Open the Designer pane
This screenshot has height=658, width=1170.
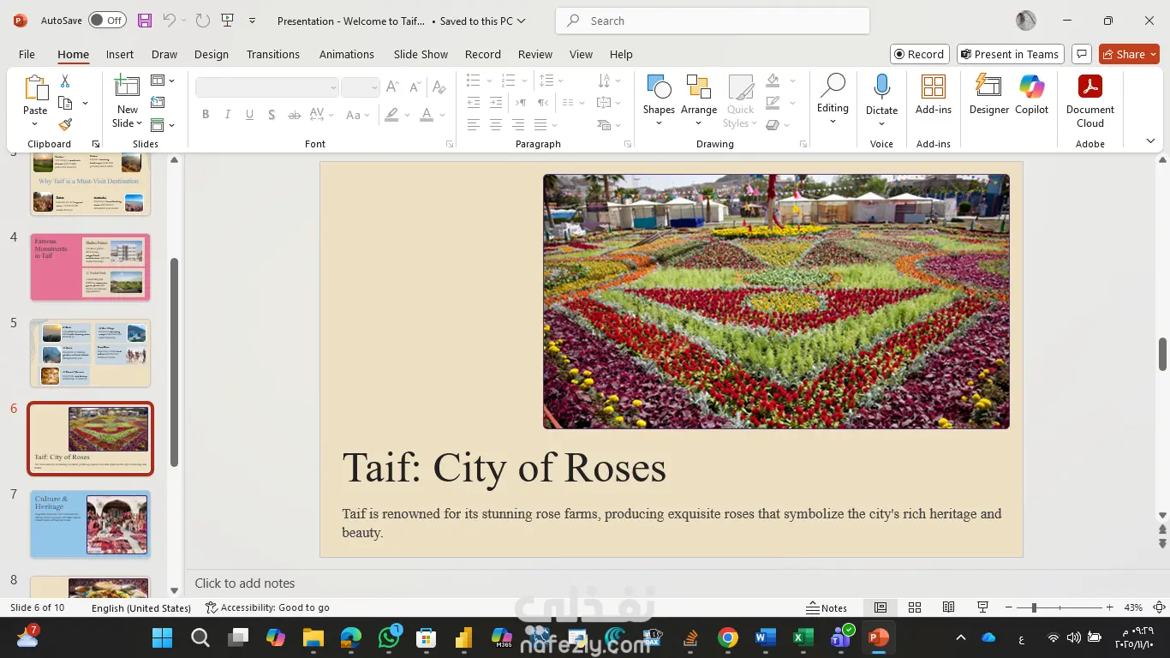pyautogui.click(x=988, y=94)
